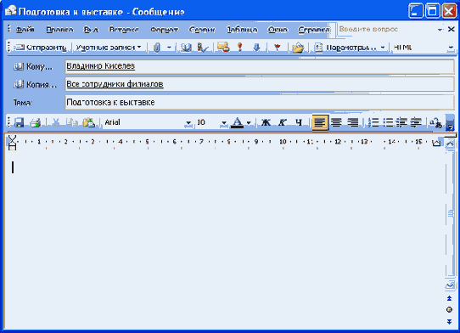Click in the Тема subject field

click(260, 102)
